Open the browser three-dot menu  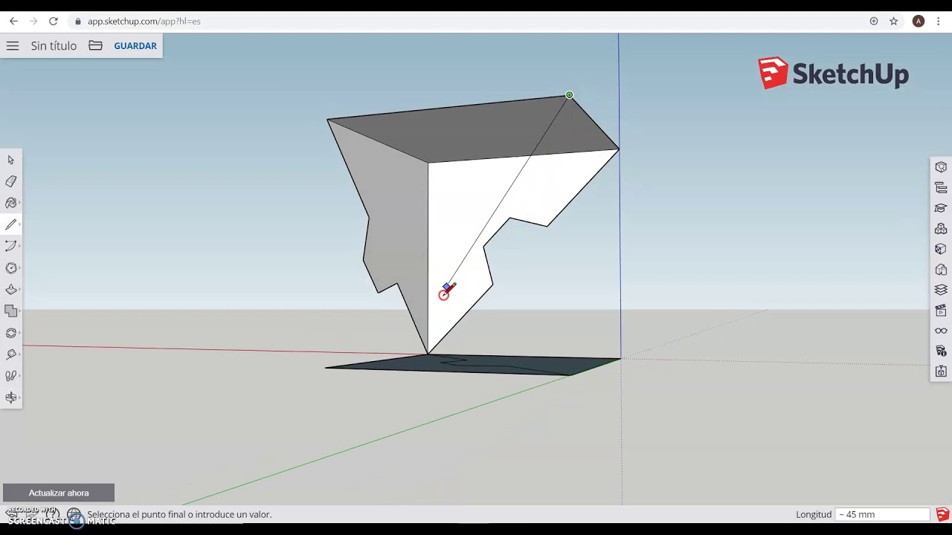(x=940, y=21)
